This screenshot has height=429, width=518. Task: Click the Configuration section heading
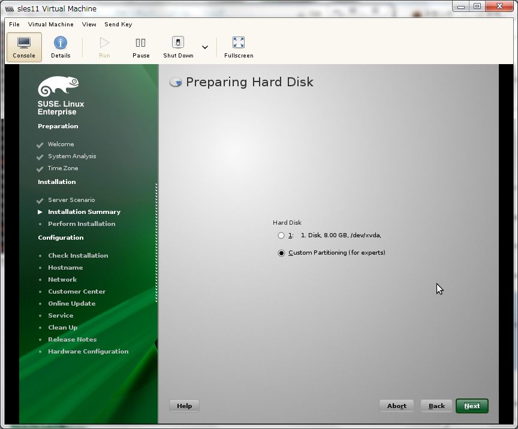click(61, 237)
